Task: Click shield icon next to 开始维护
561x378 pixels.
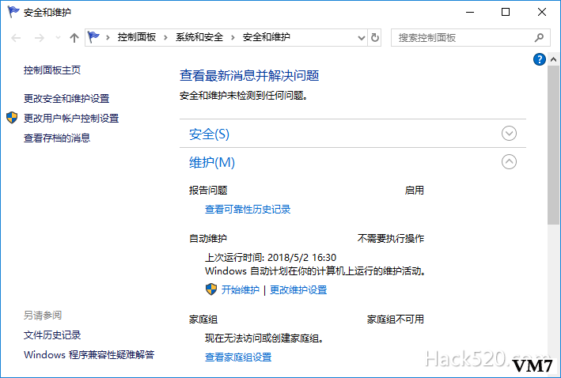Action: click(x=211, y=289)
